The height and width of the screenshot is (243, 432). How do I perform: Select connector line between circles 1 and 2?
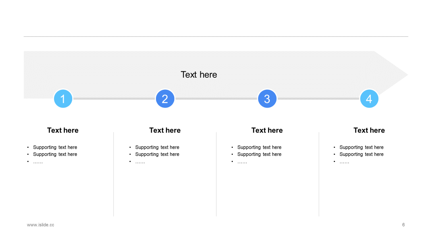coord(114,99)
